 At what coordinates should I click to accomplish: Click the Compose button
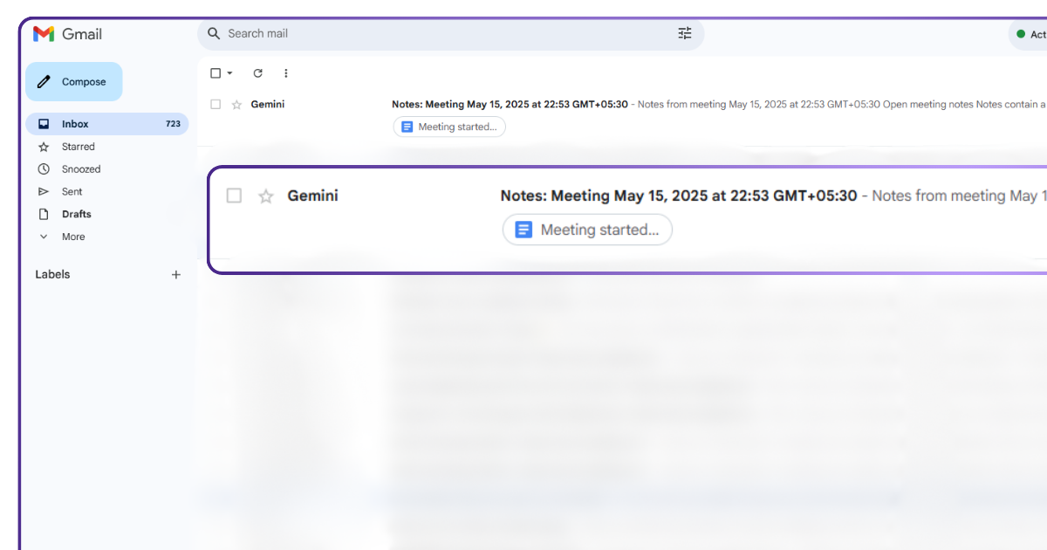pos(74,82)
